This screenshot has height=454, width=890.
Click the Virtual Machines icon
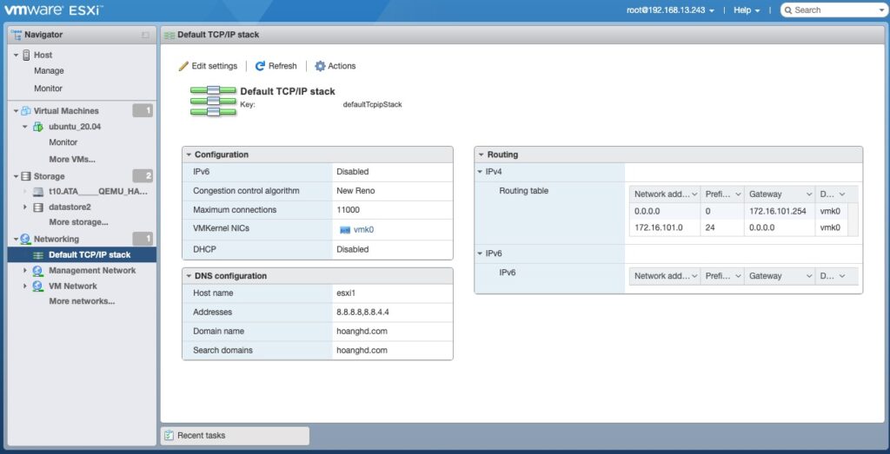coord(26,111)
